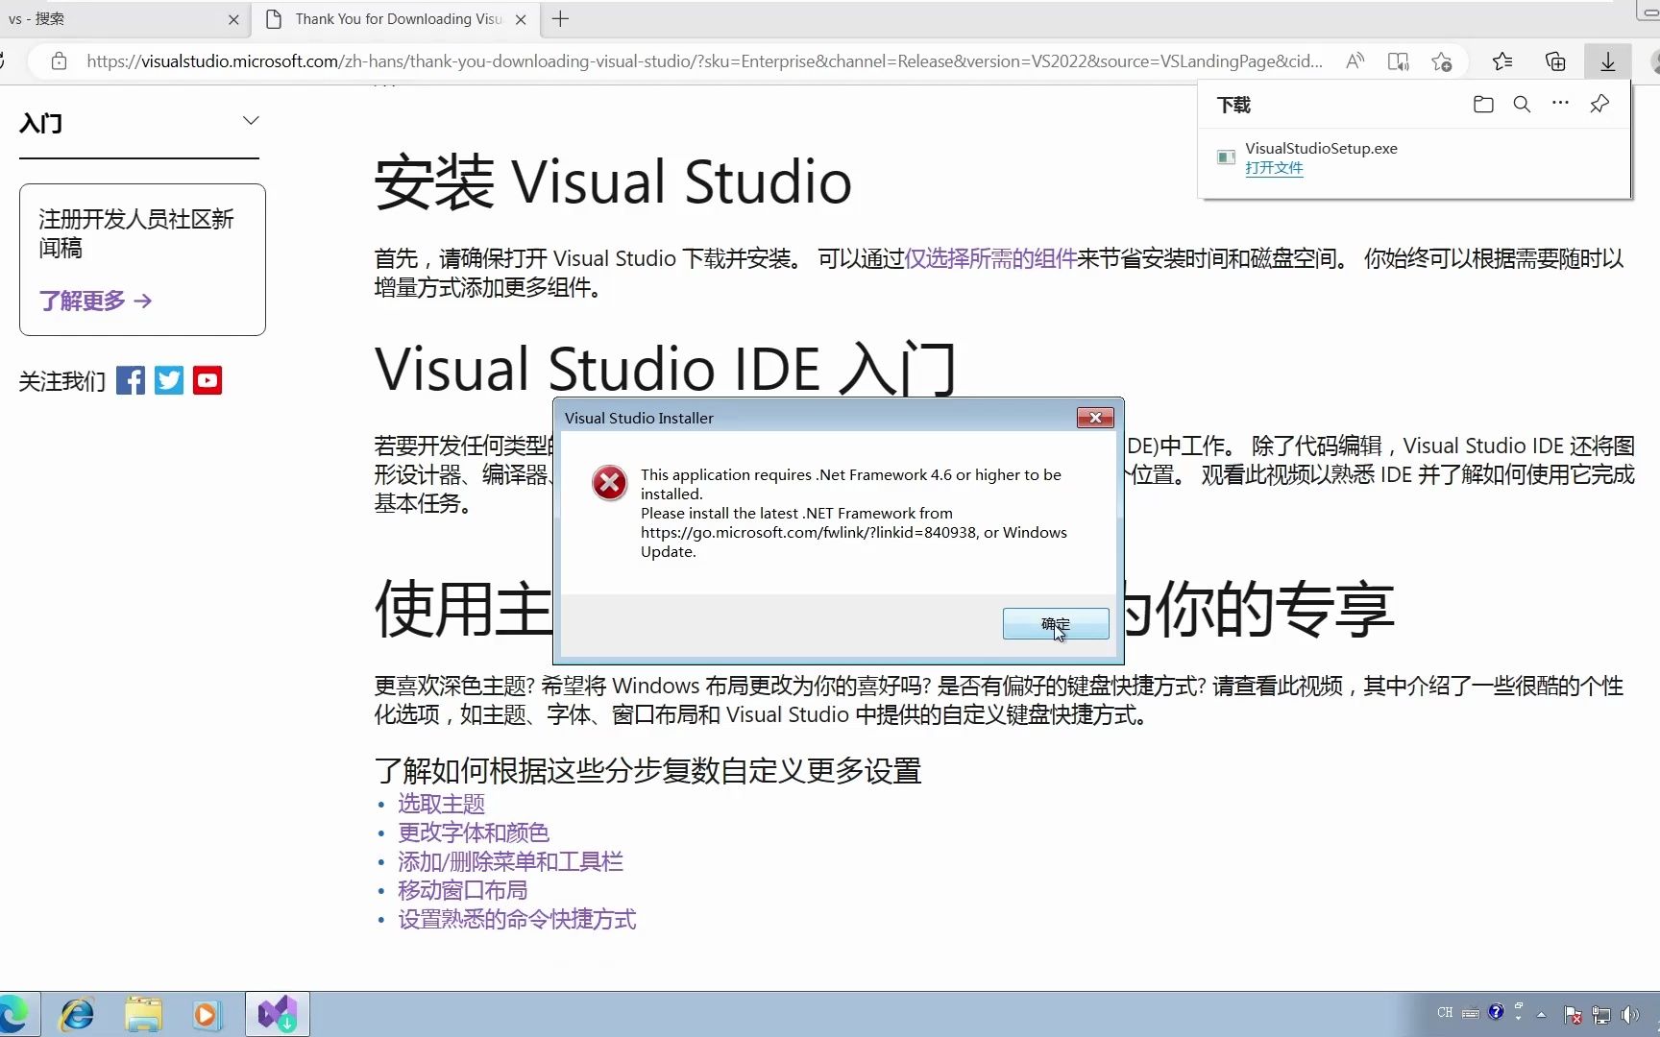Launch Internet Explorer from the taskbar
Image resolution: width=1660 pixels, height=1037 pixels.
(77, 1014)
